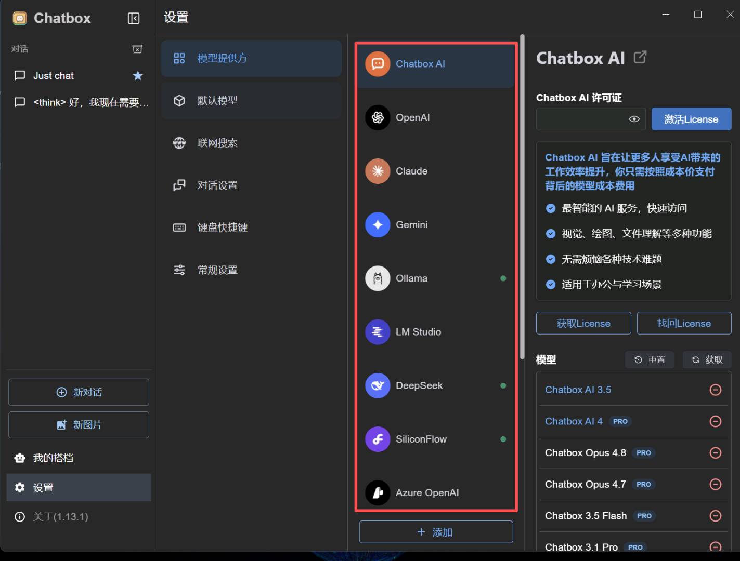740x561 pixels.
Task: Switch to the 默认模型 settings tab
Action: [x=251, y=101]
